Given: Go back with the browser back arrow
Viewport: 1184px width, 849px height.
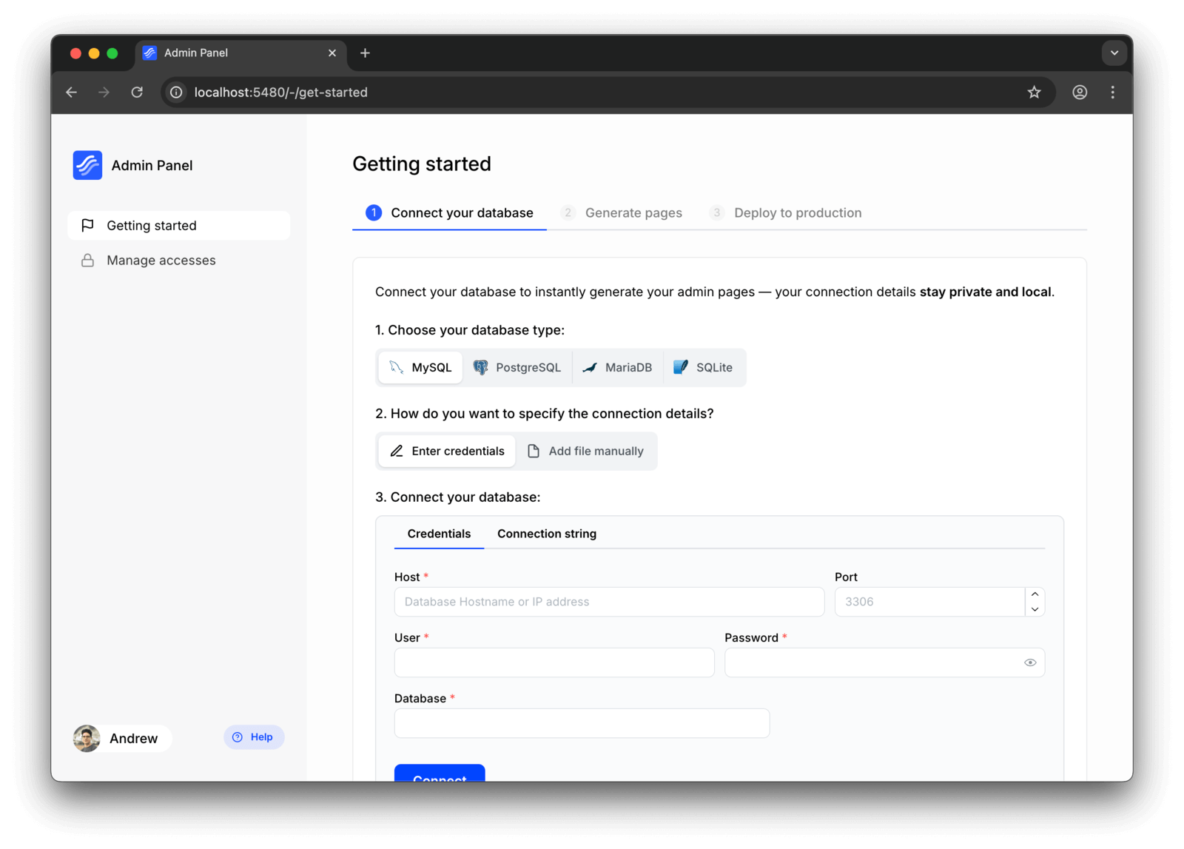Looking at the screenshot, I should click(72, 93).
